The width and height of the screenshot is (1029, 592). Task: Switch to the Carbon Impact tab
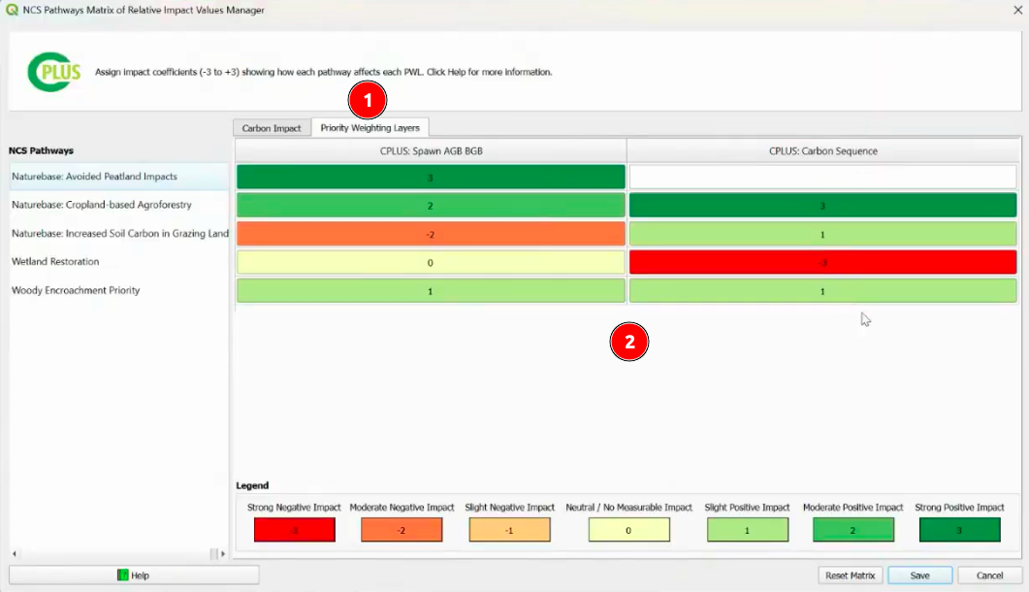click(x=271, y=127)
